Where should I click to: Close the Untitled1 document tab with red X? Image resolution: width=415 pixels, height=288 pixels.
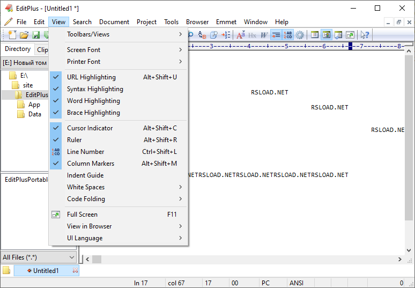75,270
